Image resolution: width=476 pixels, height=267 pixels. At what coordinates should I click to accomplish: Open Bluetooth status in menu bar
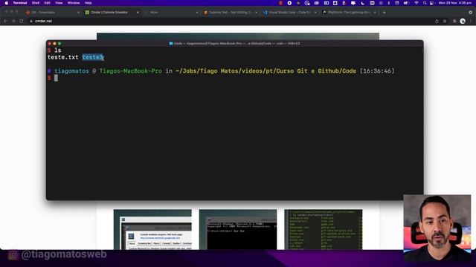[389, 3]
